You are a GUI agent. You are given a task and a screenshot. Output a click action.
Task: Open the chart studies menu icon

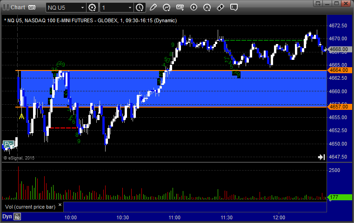coord(167,7)
